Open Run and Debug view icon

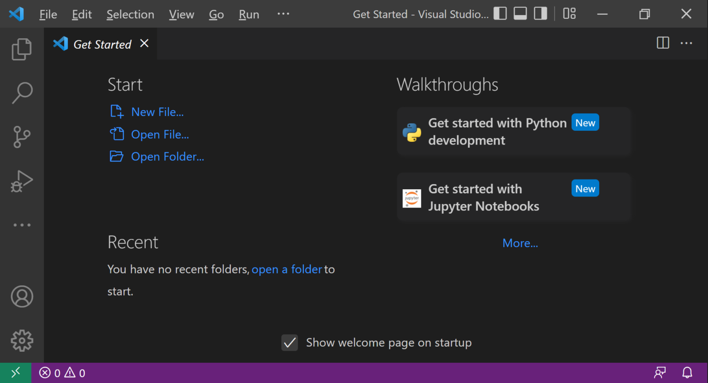point(22,181)
